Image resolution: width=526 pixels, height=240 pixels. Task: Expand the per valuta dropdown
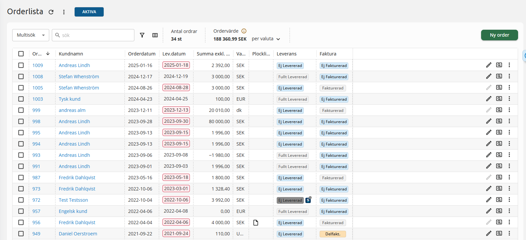pyautogui.click(x=266, y=39)
